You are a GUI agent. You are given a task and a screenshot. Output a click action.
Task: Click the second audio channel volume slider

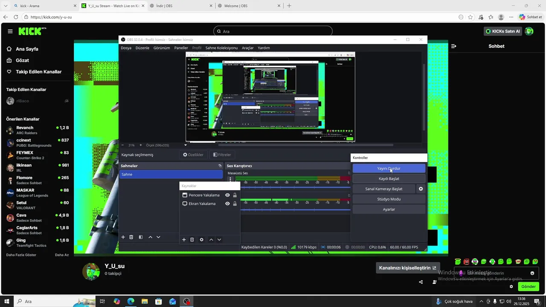(295, 209)
